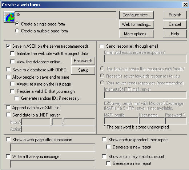189x170 pixels.
Task: Close the Create a web form dialog
Action: click(x=185, y=5)
